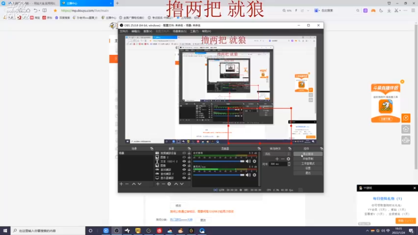Click the browser undo arrow icon
The image size is (418, 235).
pos(36,10)
